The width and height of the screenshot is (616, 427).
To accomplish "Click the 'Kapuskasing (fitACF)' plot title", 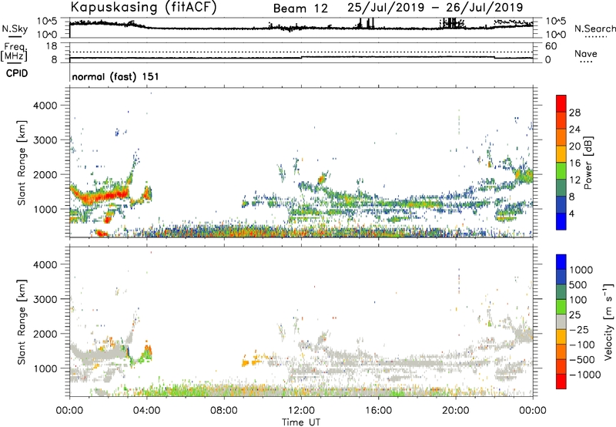I will pos(143,8).
